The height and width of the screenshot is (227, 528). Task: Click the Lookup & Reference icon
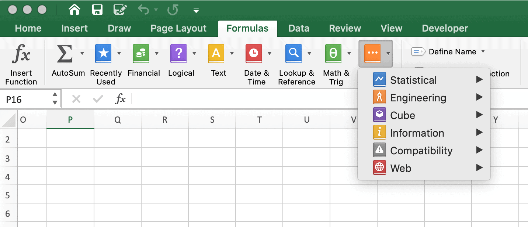293,54
